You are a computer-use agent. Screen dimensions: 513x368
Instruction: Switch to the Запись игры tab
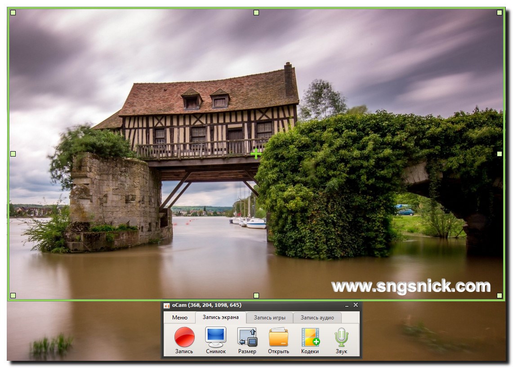click(270, 318)
